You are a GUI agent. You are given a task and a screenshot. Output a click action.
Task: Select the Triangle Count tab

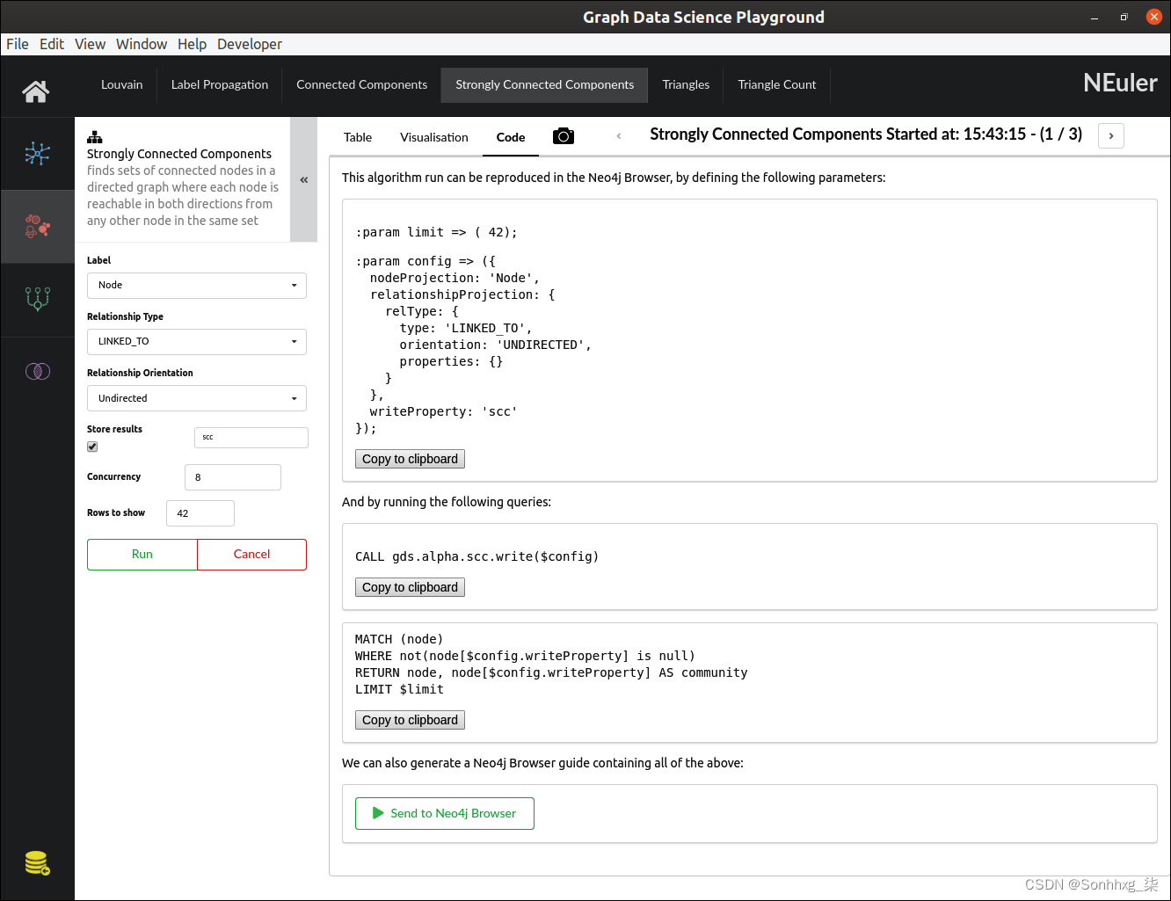click(777, 85)
